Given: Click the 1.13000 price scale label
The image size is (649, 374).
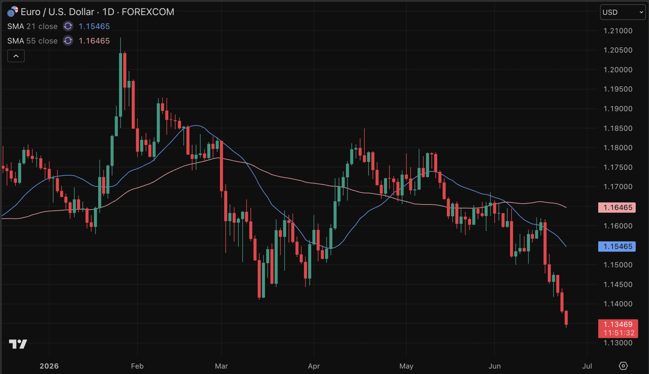Looking at the screenshot, I should pos(618,343).
